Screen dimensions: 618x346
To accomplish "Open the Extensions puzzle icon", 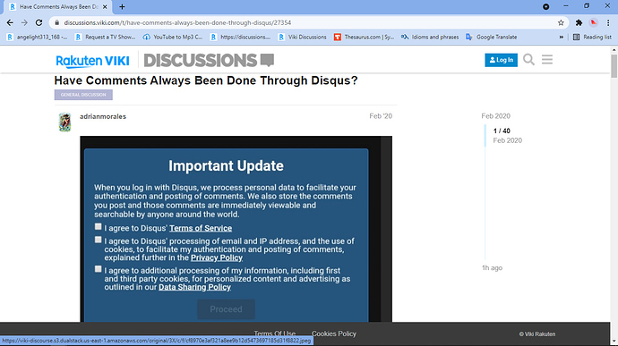I will tap(579, 23).
